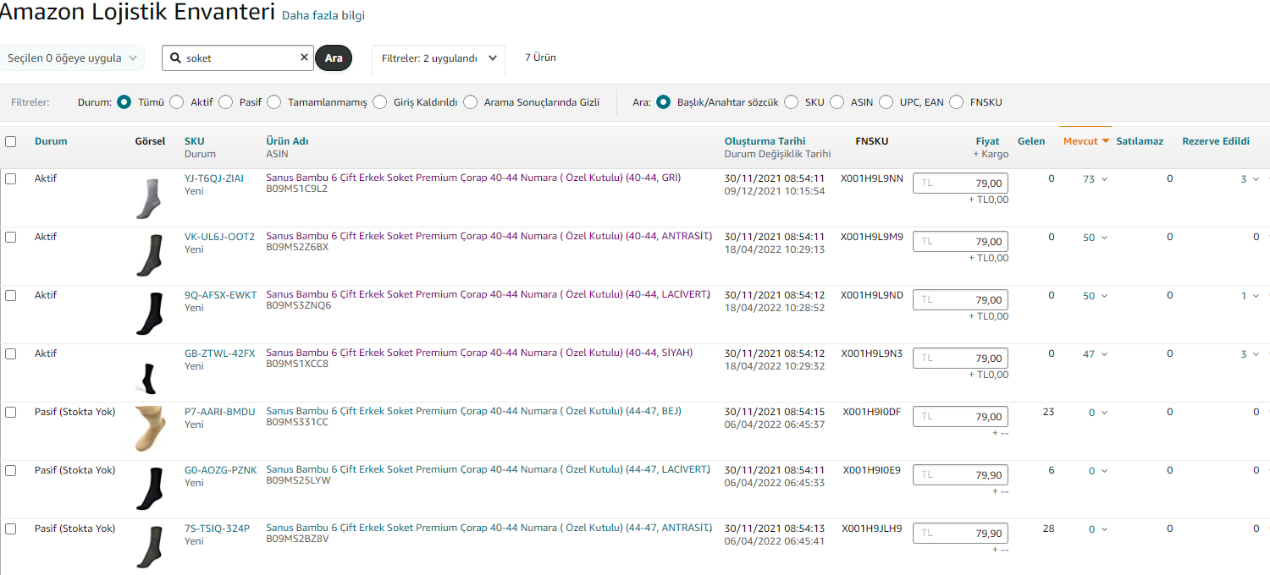This screenshot has width=1270, height=575.
Task: Choose Arama Sonuçlarında Gizli filter
Action: click(471, 102)
